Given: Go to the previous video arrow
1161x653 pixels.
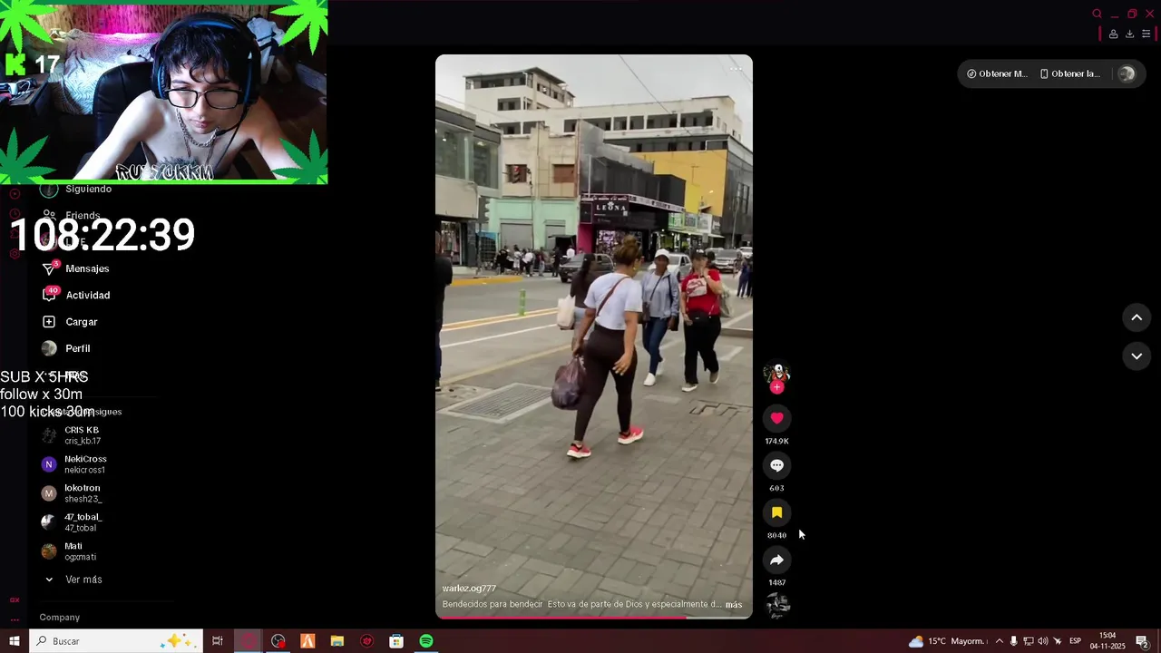Looking at the screenshot, I should pos(1137,317).
